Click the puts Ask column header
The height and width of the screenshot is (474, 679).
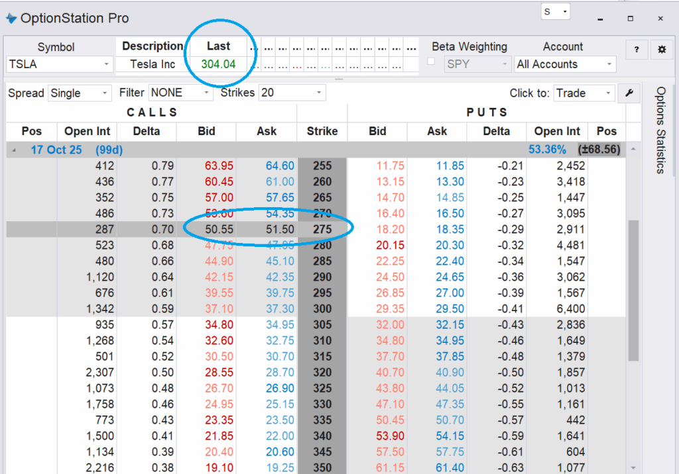click(x=437, y=131)
